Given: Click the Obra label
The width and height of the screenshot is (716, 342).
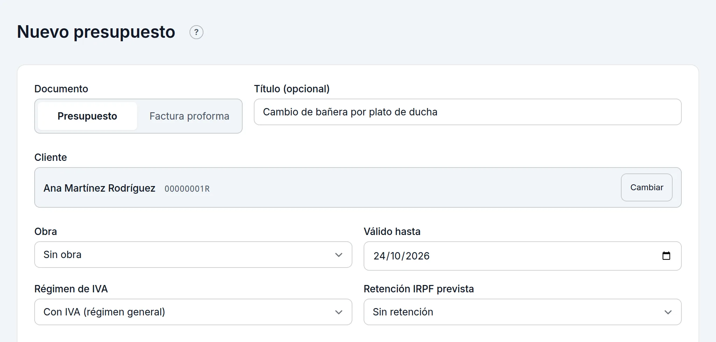Looking at the screenshot, I should (x=46, y=231).
